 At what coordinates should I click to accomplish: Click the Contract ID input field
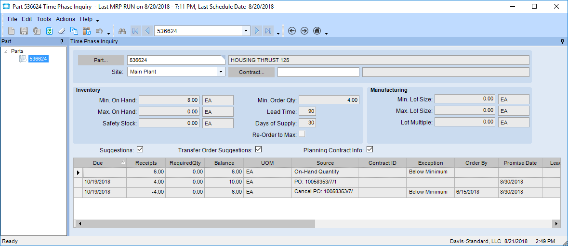[x=318, y=72]
